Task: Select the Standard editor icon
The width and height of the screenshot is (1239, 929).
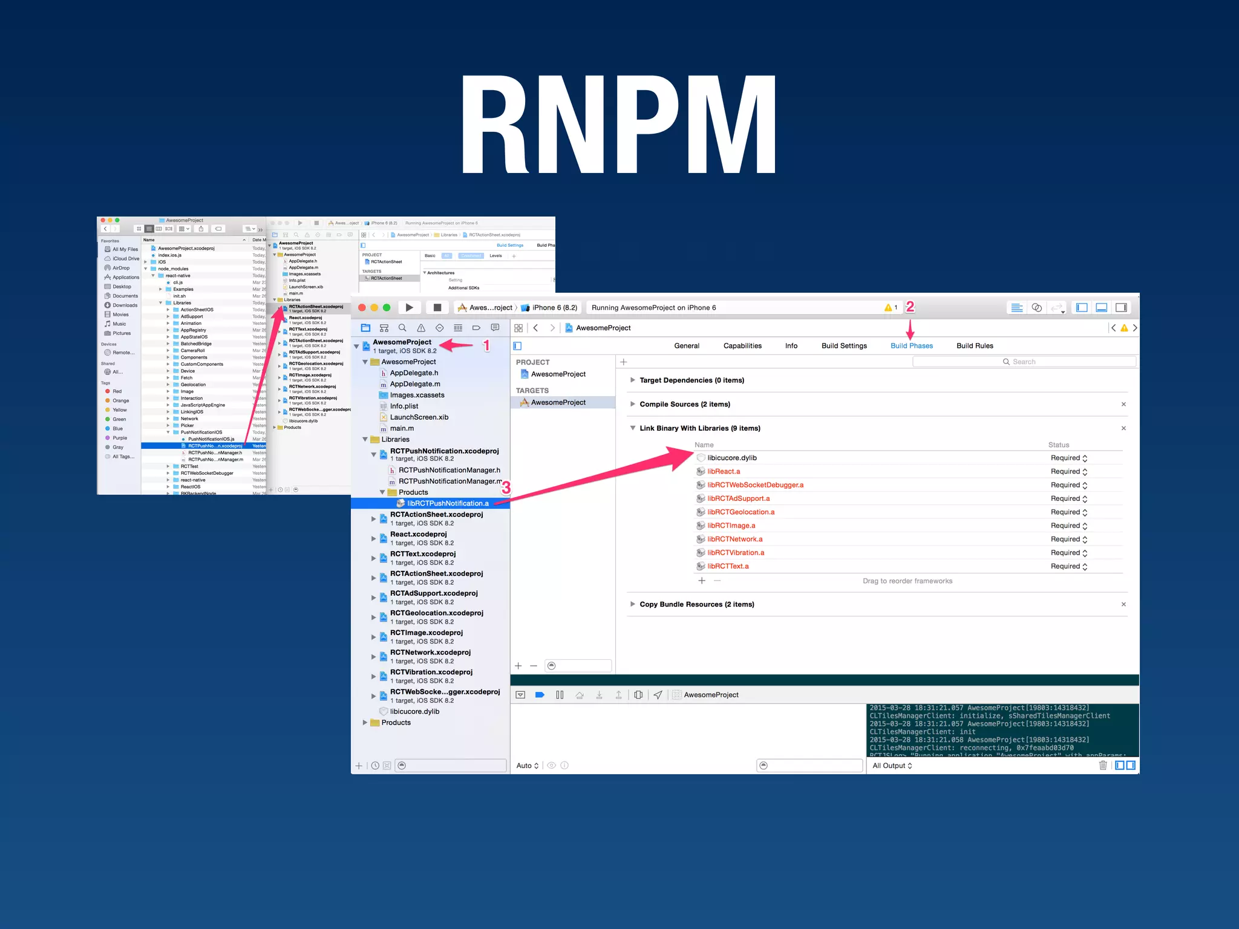Action: click(x=1017, y=307)
